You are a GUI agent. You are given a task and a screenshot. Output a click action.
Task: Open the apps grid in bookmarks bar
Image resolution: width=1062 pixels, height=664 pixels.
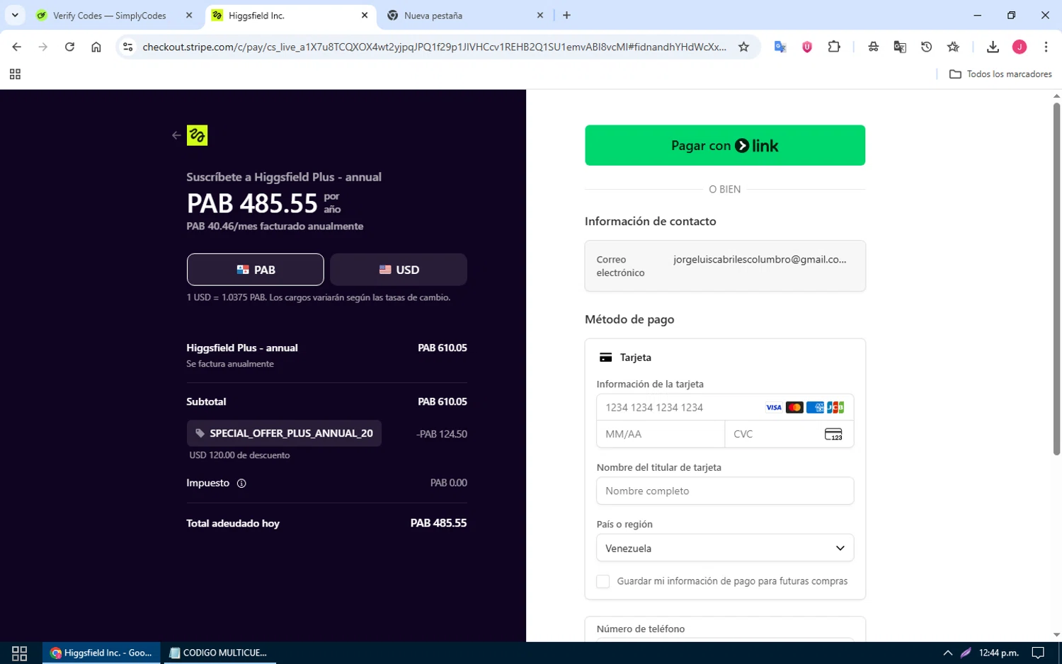coord(15,74)
